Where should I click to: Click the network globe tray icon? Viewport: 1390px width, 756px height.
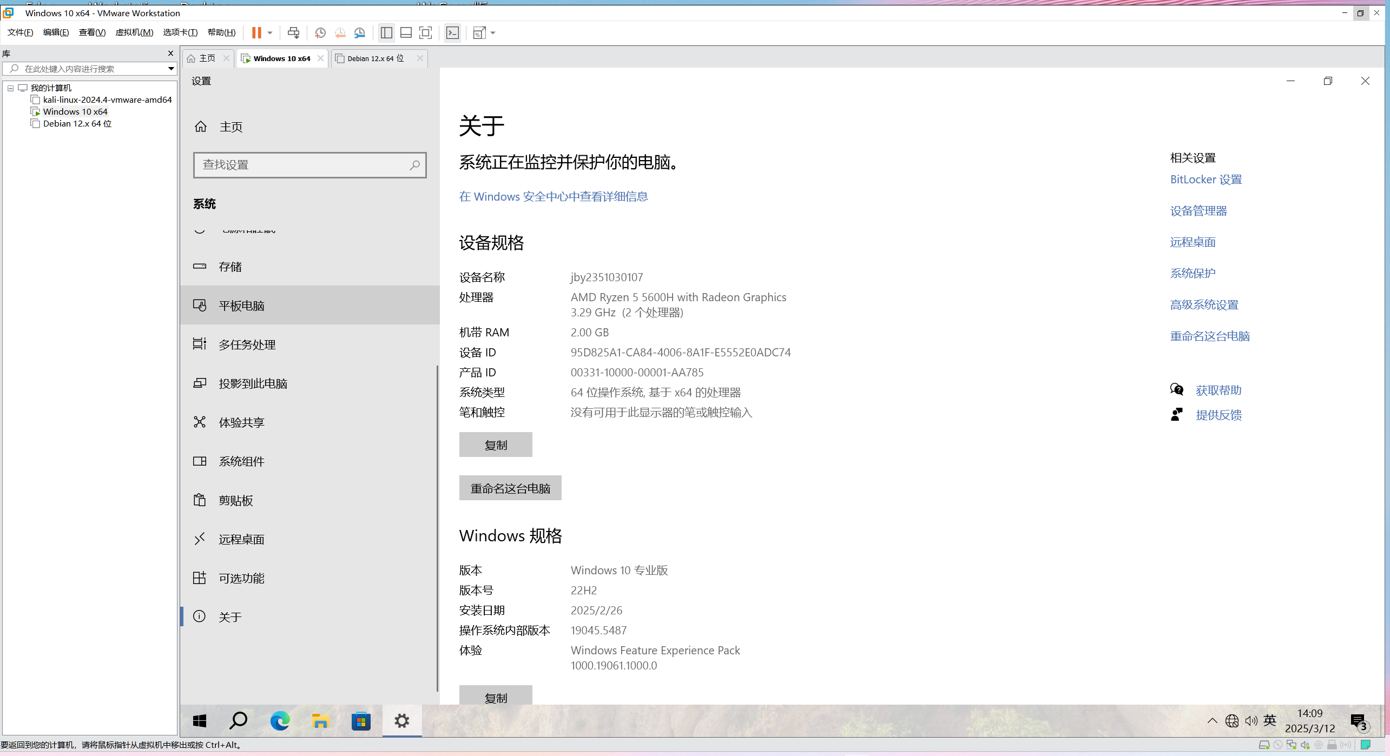coord(1232,721)
